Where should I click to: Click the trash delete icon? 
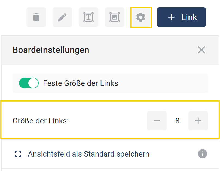36,17
